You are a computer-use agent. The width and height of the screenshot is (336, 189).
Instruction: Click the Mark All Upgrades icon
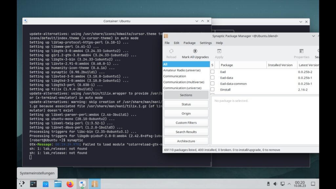tap(195, 51)
